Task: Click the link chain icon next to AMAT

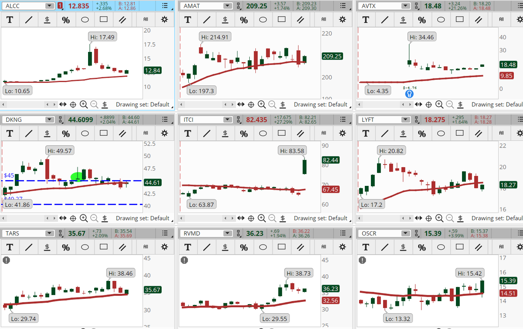Action: (x=238, y=6)
